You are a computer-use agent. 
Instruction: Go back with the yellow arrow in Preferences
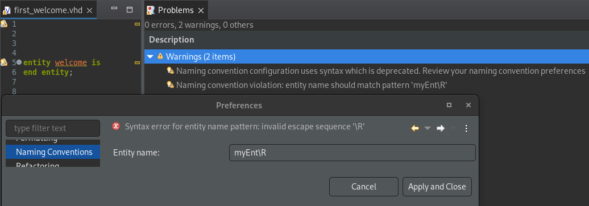(415, 128)
